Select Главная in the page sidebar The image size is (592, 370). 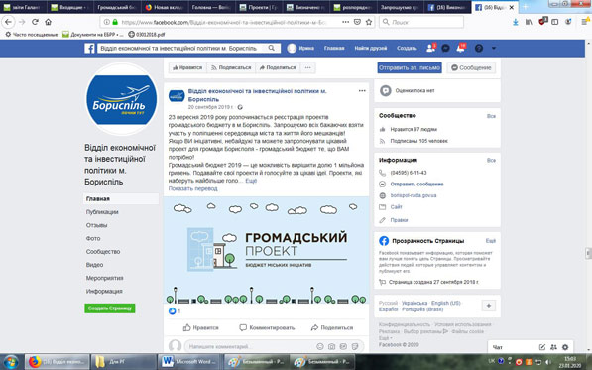(x=121, y=199)
